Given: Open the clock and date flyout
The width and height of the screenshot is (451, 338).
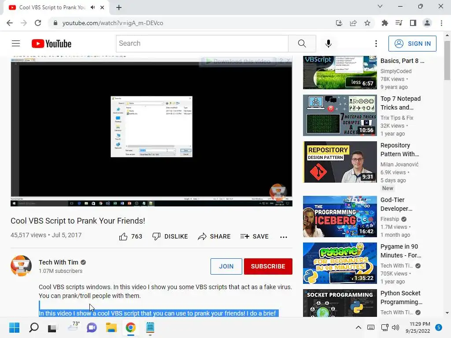Looking at the screenshot, I should tap(418, 327).
